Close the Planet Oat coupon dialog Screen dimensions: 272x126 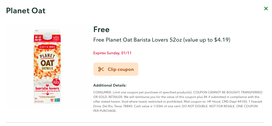click(x=266, y=9)
